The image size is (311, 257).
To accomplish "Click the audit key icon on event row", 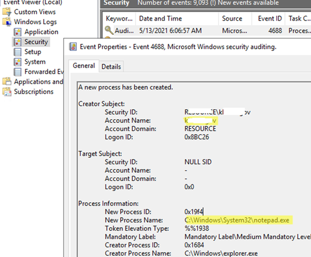I will [109, 30].
